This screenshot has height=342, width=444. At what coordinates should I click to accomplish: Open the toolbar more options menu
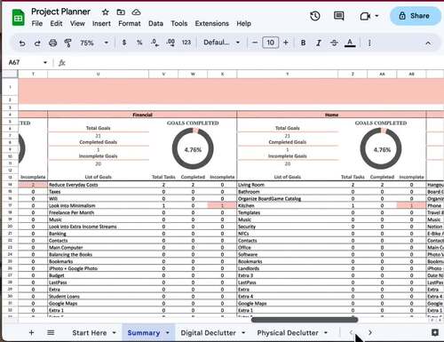[369, 43]
